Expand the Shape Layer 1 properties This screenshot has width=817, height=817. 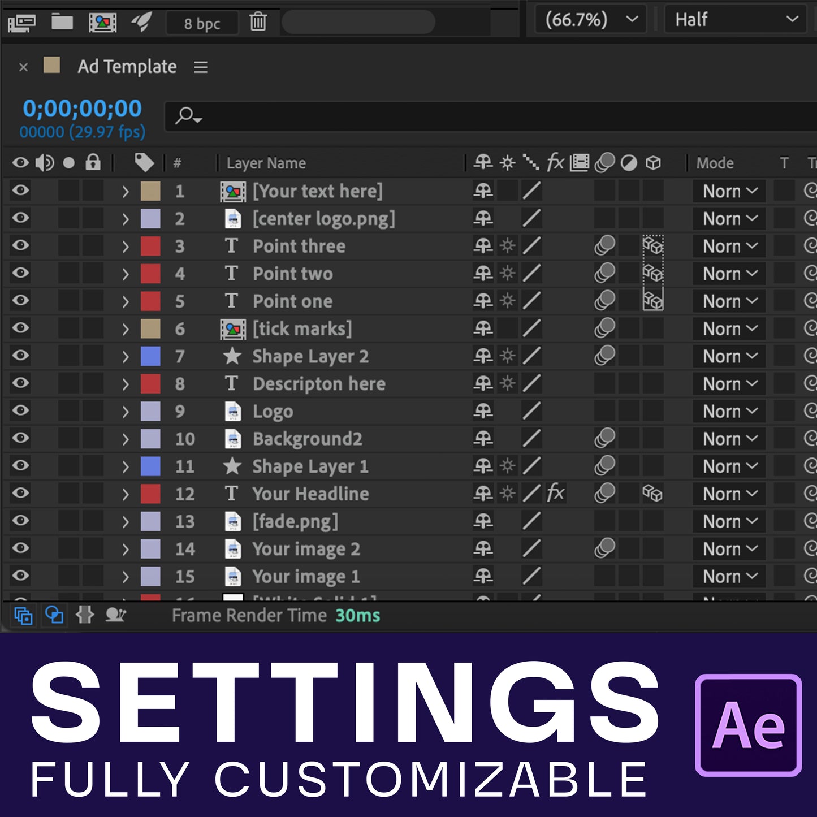pos(126,467)
